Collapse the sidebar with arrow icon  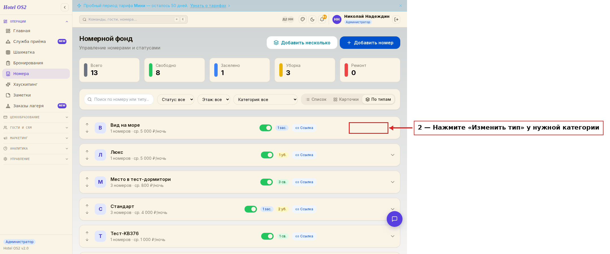click(x=65, y=7)
